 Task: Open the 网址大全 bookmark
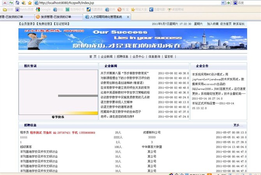click(139, 9)
